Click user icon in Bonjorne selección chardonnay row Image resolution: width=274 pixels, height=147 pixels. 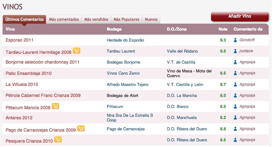pos(235,62)
